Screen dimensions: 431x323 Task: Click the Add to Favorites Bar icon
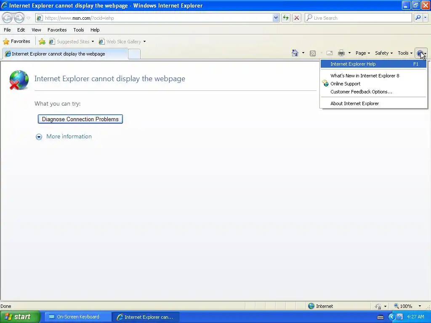(x=42, y=42)
